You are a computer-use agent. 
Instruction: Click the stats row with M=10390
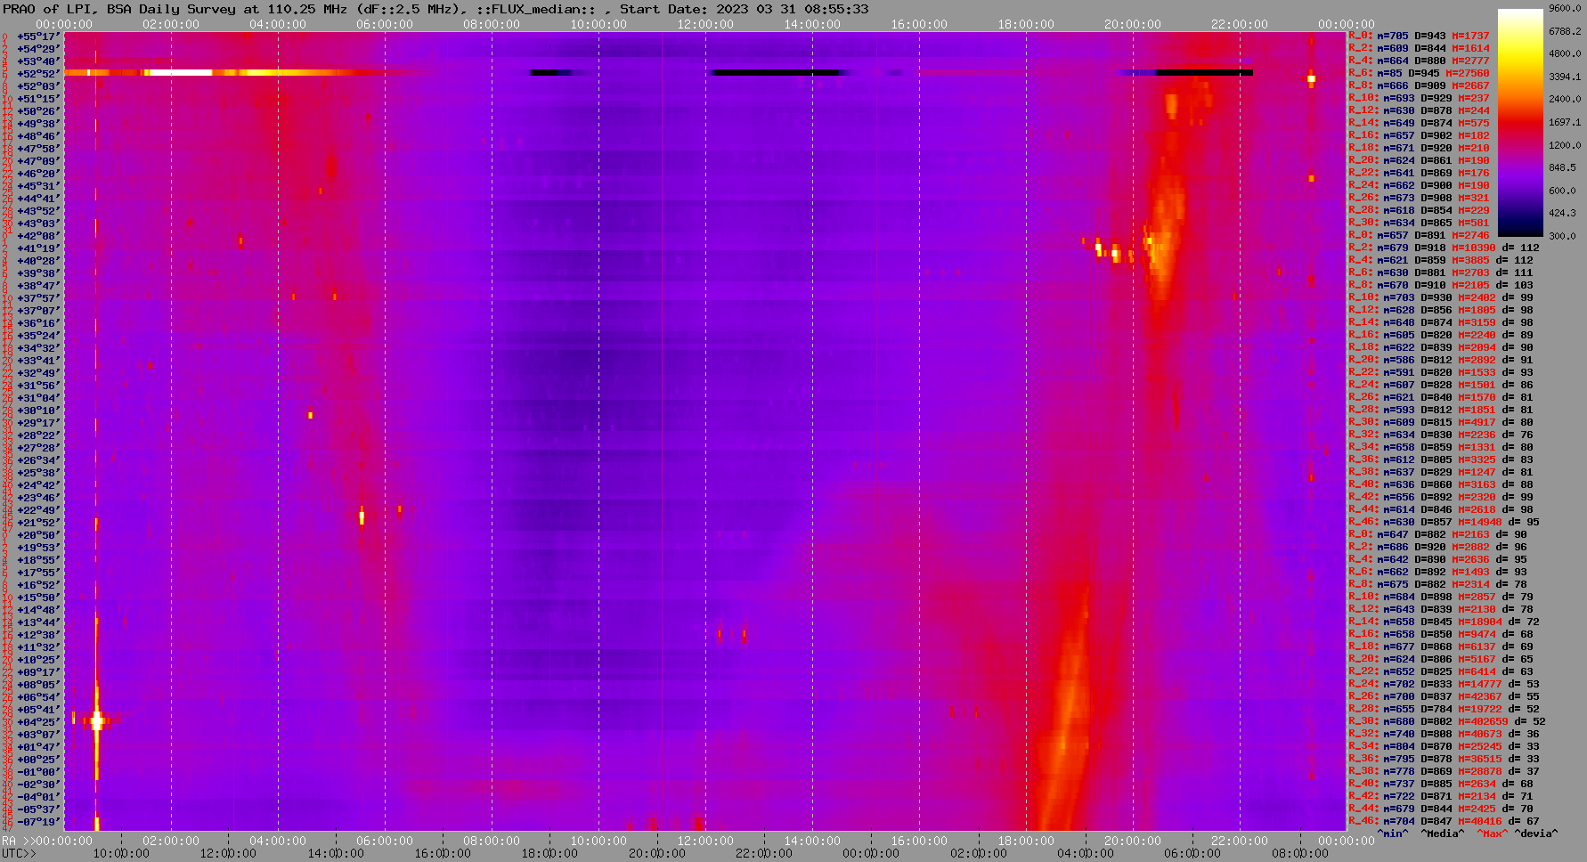(1444, 248)
